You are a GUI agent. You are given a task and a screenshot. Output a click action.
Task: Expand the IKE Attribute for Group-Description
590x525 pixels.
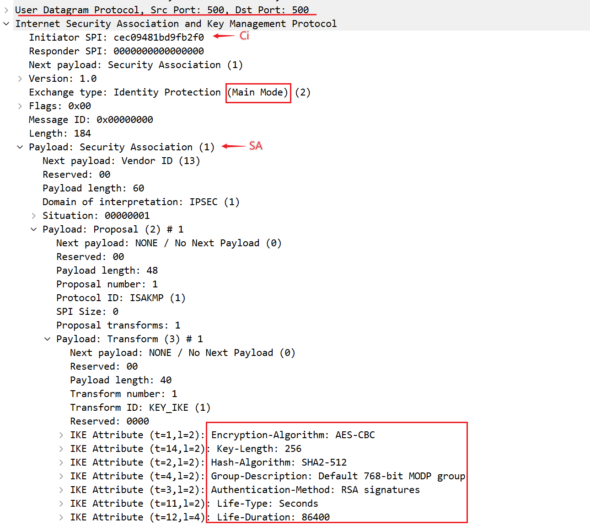[x=61, y=476]
